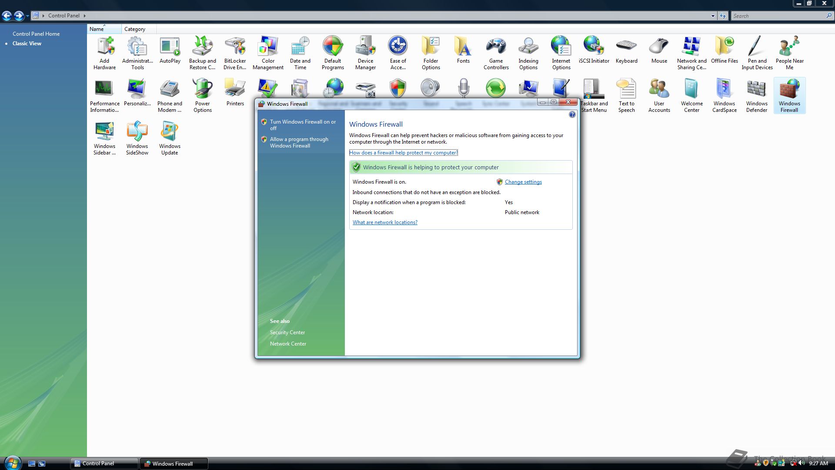The width and height of the screenshot is (835, 470).
Task: Open What are network locations link
Action: click(x=385, y=222)
